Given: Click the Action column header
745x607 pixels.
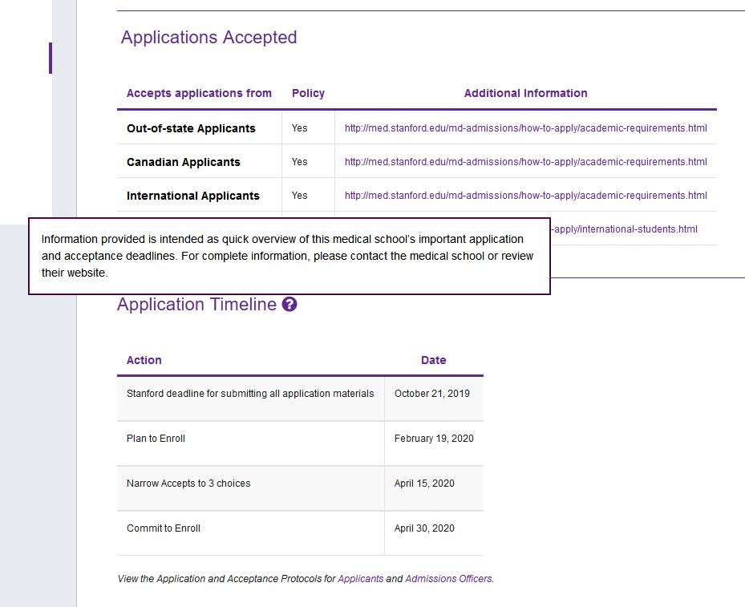Looking at the screenshot, I should click(144, 360).
